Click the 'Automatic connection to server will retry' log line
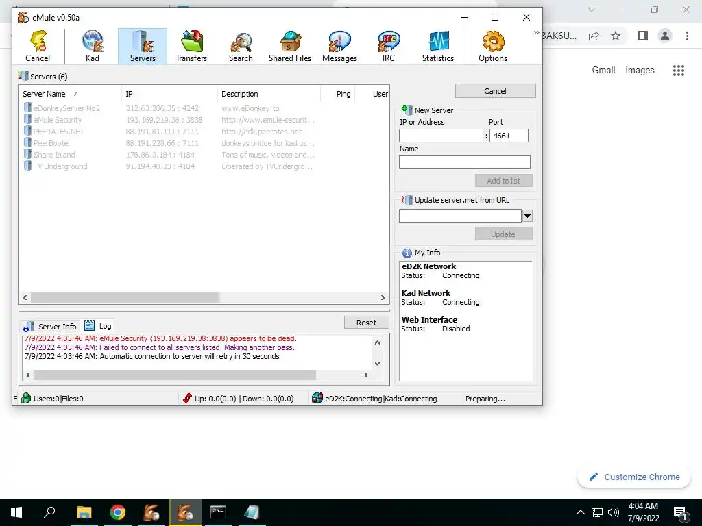The width and height of the screenshot is (702, 526). pyautogui.click(x=152, y=356)
